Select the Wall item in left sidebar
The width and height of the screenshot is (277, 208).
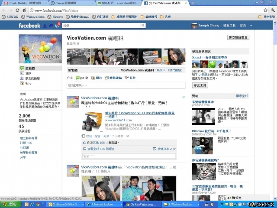point(40,68)
